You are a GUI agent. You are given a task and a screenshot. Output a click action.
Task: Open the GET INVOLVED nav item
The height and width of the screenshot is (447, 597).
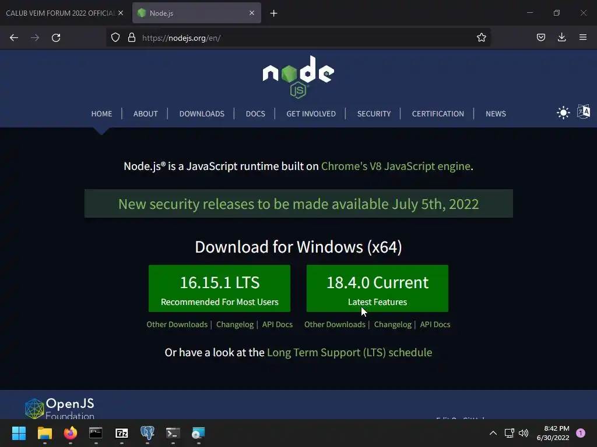(311, 113)
